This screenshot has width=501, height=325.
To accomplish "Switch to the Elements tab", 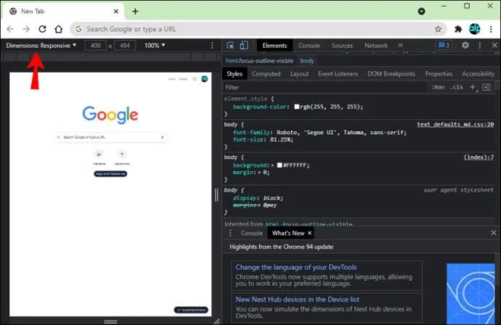I will [x=274, y=46].
